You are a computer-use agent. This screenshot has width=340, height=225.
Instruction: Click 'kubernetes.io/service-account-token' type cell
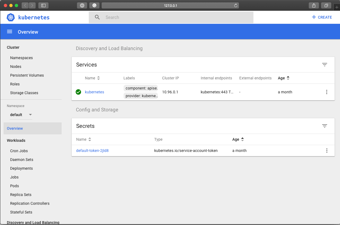[186, 151]
